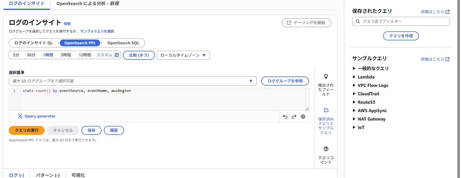This screenshot has height=178, width=461.
Task: Switch to OpenSearch による分析 tab
Action: tap(88, 4)
